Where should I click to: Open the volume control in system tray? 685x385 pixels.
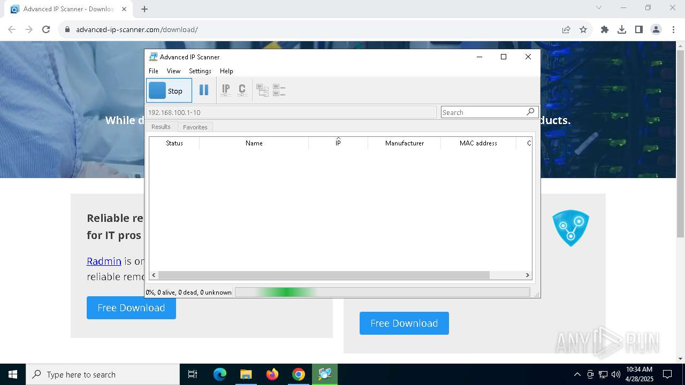click(x=616, y=374)
